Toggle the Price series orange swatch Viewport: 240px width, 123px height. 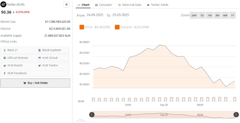tap(82, 27)
